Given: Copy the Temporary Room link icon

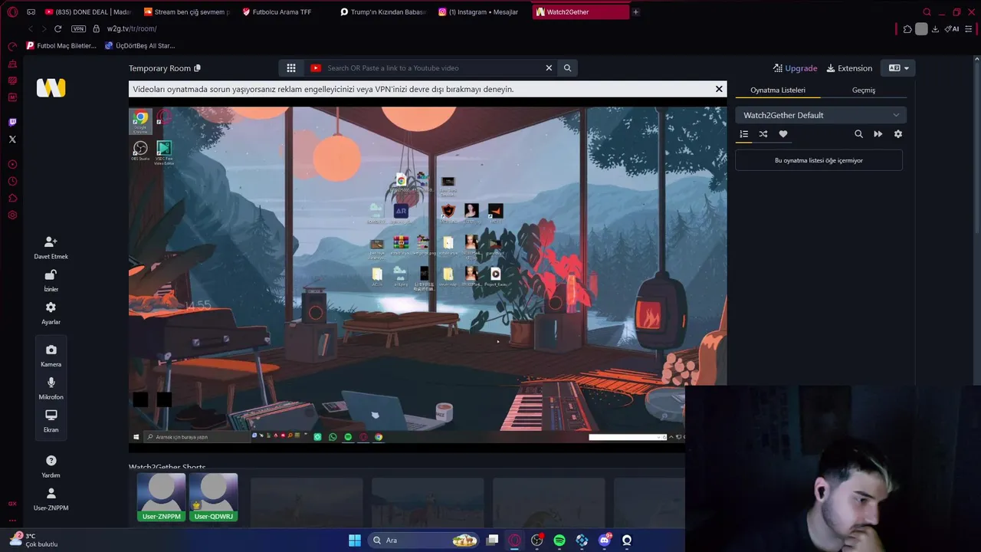Looking at the screenshot, I should (197, 68).
